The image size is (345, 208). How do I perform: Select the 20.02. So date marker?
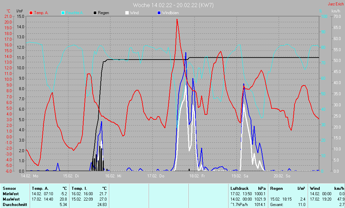point(281,176)
